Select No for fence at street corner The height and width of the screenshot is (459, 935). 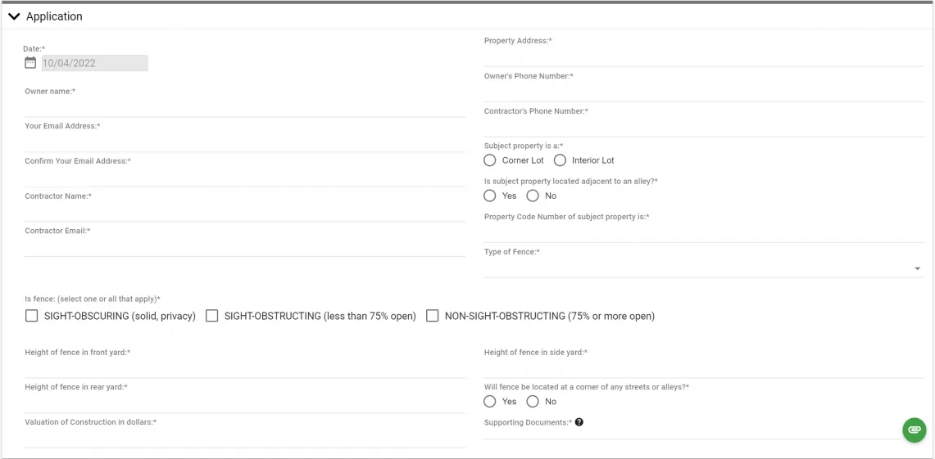tap(533, 402)
